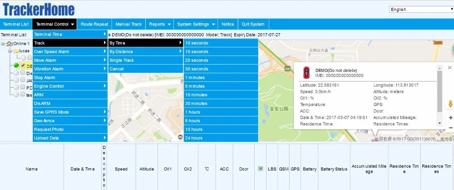
Task: Expand the Geo-fence submenu
Action: pos(70,120)
